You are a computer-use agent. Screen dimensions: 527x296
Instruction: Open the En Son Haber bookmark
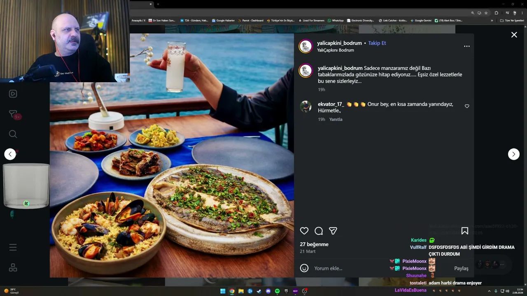[x=162, y=21]
